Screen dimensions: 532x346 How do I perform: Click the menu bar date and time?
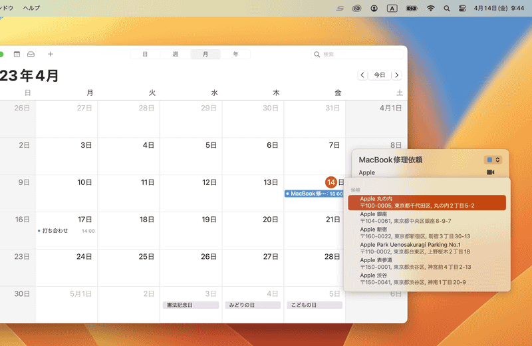point(499,8)
